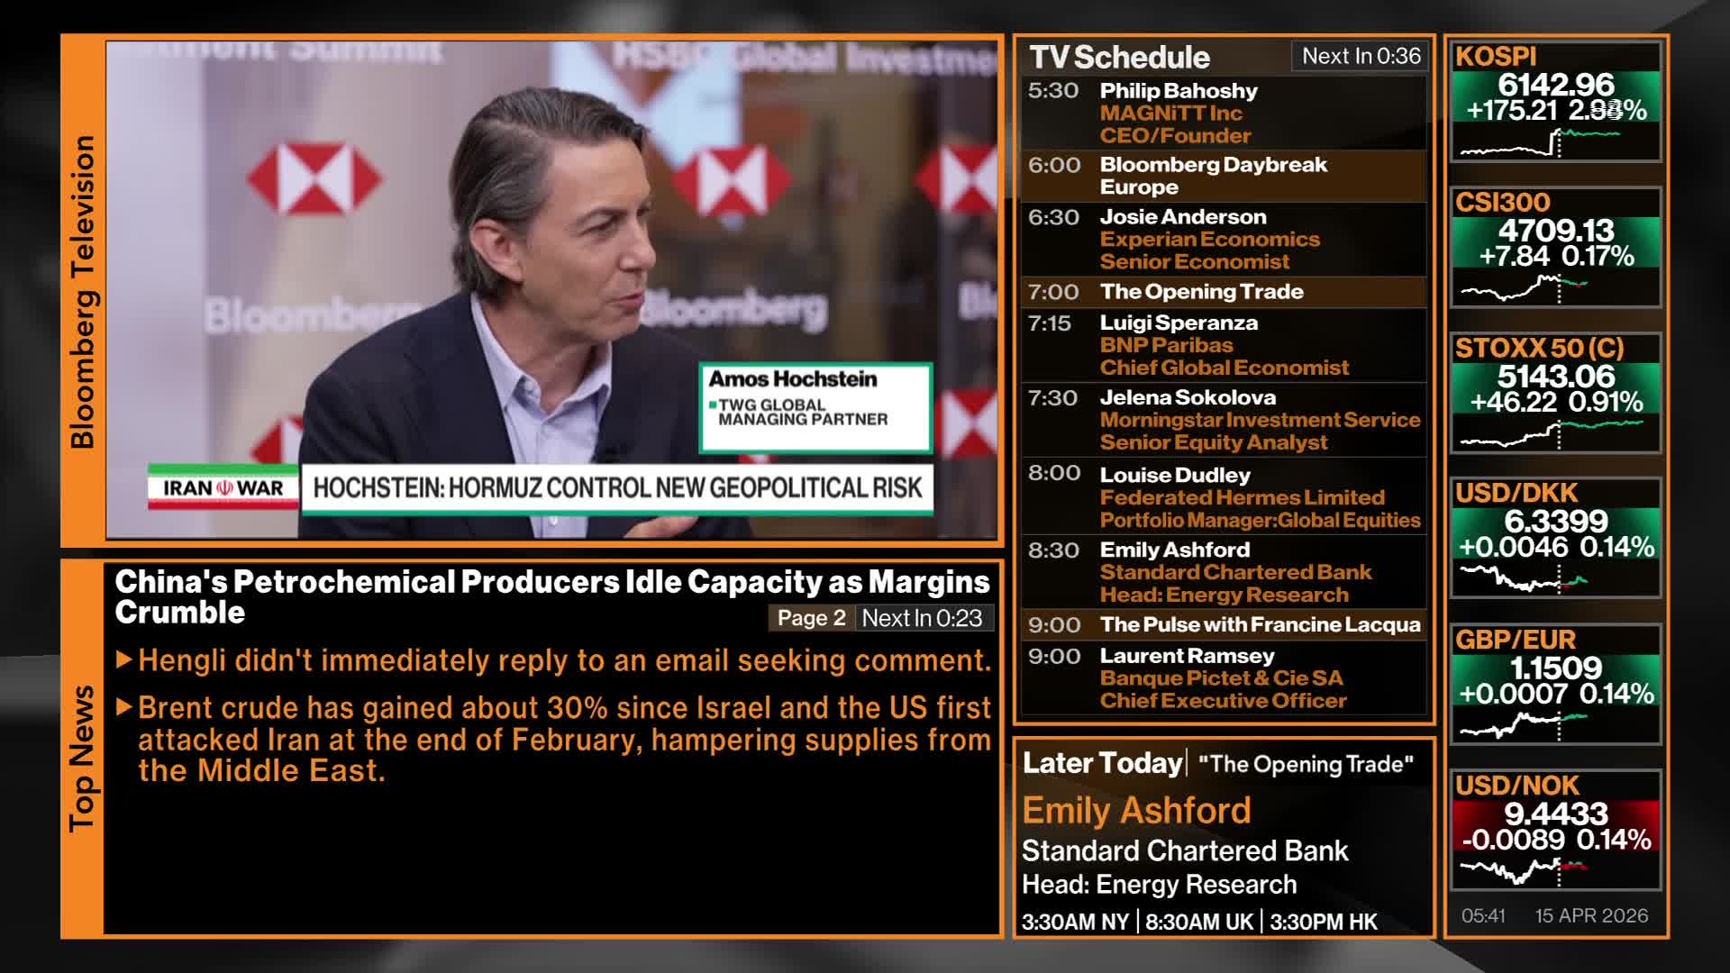Click the Brent crude bullet triangle
The image size is (1730, 973).
(124, 708)
